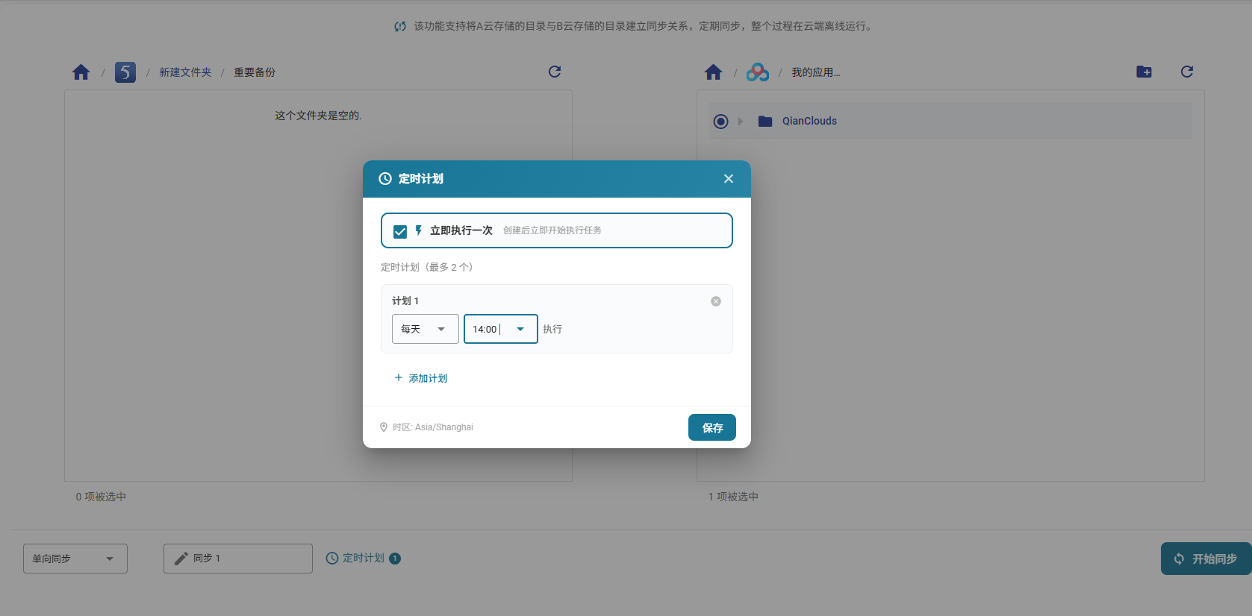Remove 计划 1 from the schedule list
Viewport: 1252px width, 616px height.
tap(716, 301)
